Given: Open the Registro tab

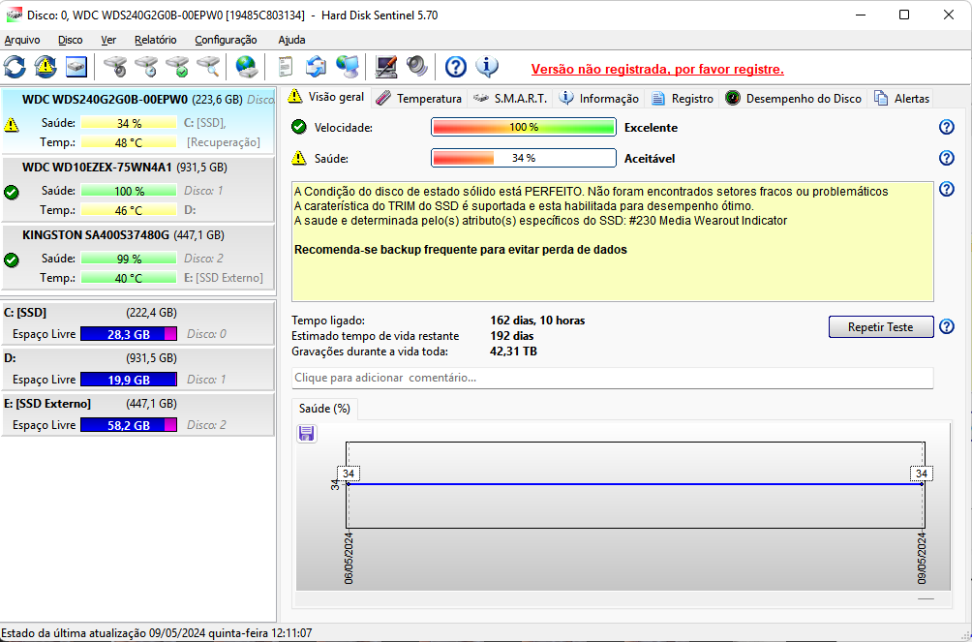Looking at the screenshot, I should click(x=683, y=98).
